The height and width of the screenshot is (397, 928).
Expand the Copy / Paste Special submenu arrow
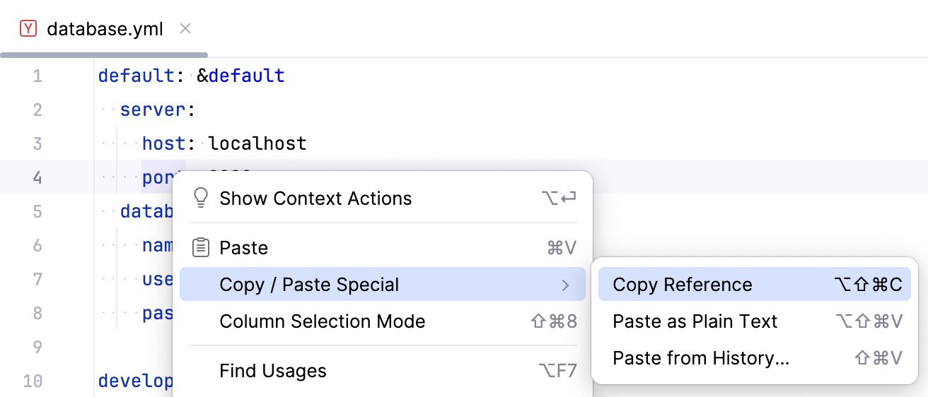coord(565,285)
